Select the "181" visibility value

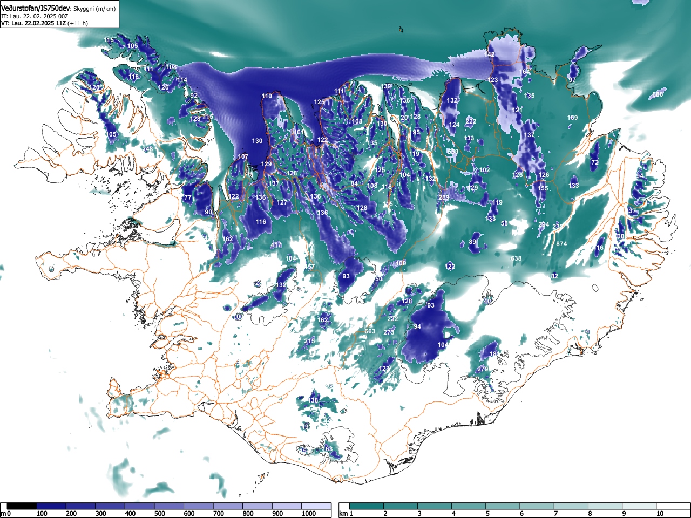point(493,355)
